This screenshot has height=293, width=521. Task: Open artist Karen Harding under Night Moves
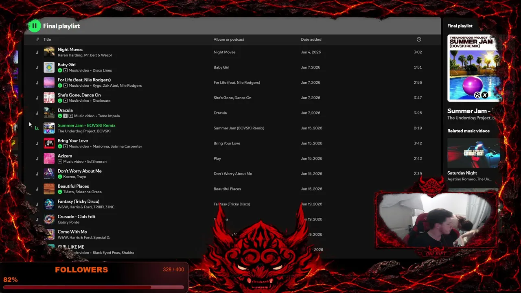[70, 55]
